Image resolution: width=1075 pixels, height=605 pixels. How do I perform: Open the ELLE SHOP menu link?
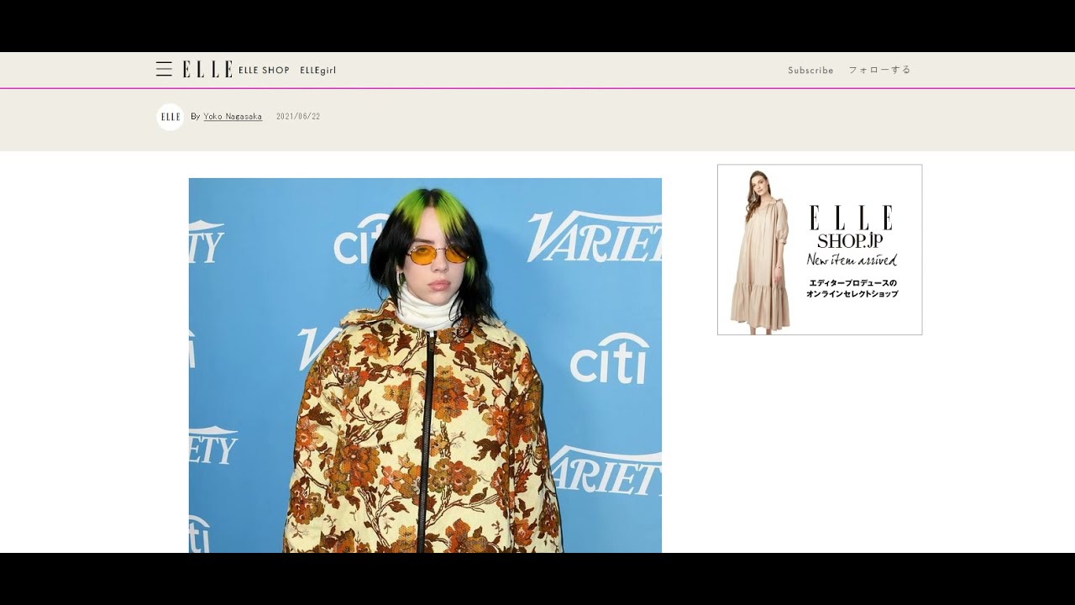pyautogui.click(x=264, y=71)
